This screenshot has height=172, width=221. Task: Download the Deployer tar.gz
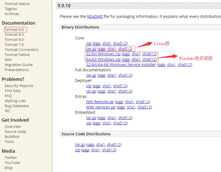tap(91, 91)
